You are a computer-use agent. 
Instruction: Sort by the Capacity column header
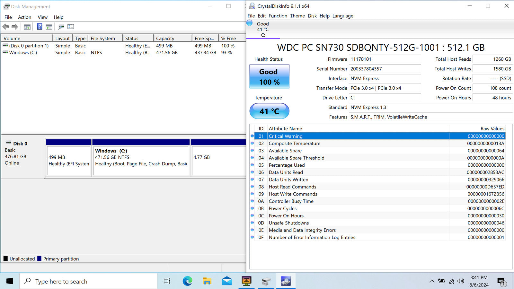coord(173,38)
